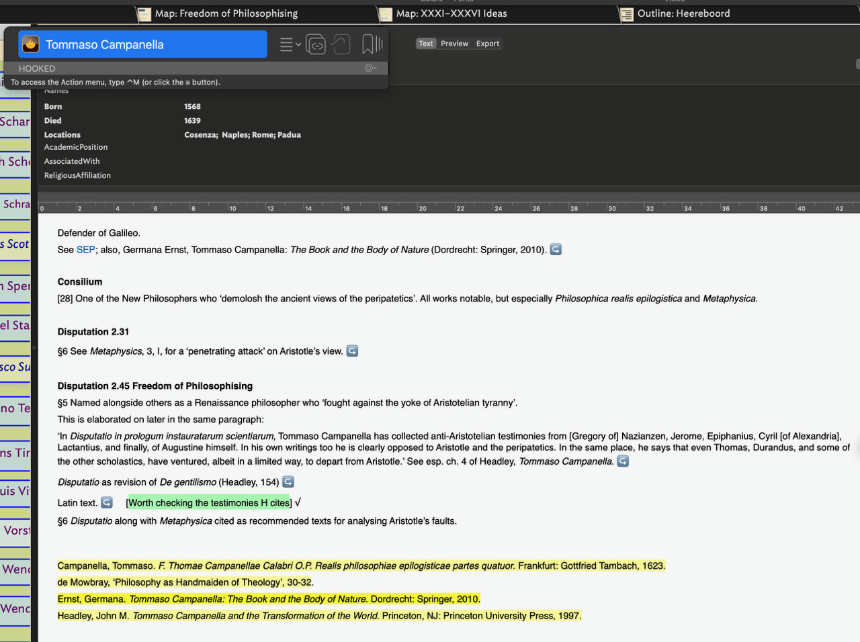Open the gear dropdown in HOOKED bar
The width and height of the screenshot is (860, 642).
(x=370, y=68)
